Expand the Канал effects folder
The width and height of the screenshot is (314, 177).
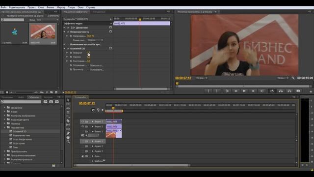4,112
